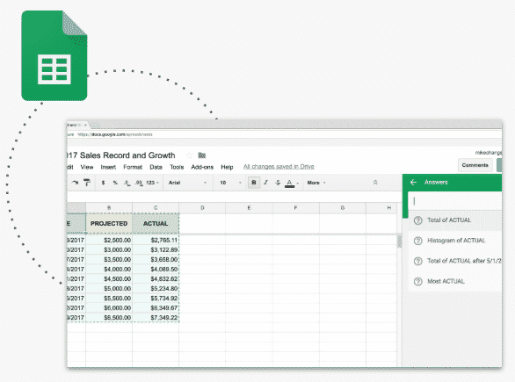Viewport: 515px width, 382px height.
Task: Click the vertical scrollbar of the sheet
Action: [399, 241]
